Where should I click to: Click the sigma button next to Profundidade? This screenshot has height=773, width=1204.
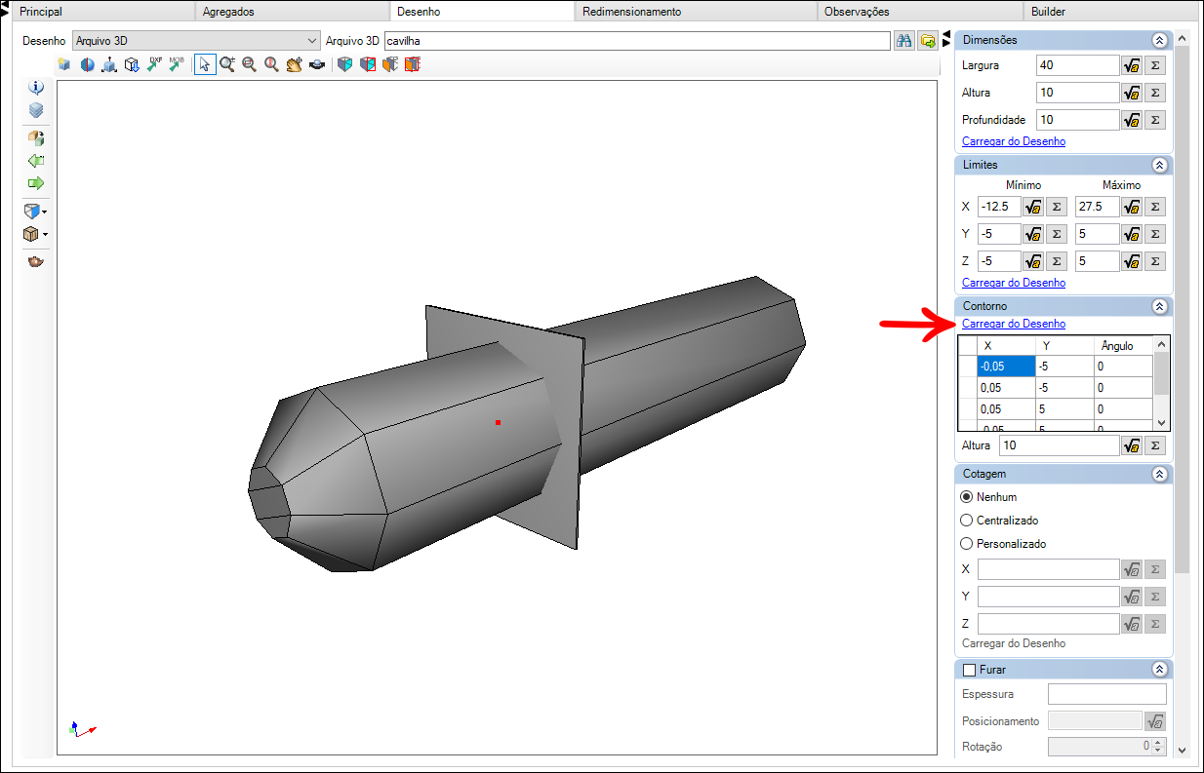coord(1155,120)
